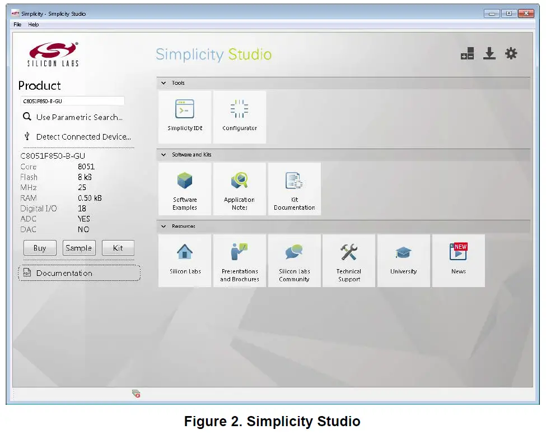Minimize the Simplicity Studio window
The image size is (546, 434).
[492, 13]
